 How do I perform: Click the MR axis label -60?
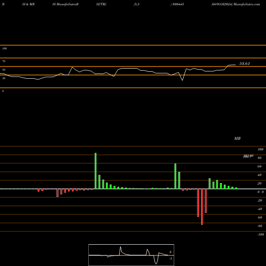(260, 218)
